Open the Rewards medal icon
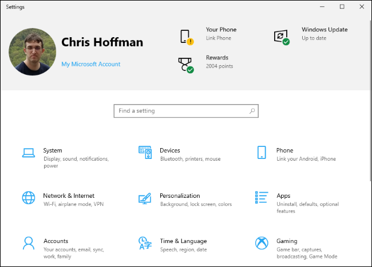This screenshot has width=372, height=267. click(186, 65)
